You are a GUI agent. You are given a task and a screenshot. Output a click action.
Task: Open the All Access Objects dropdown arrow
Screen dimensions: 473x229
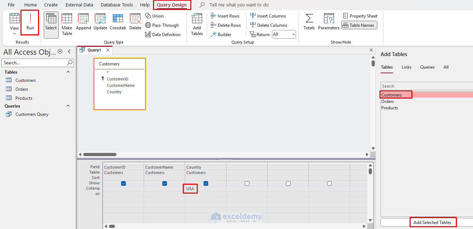click(60, 51)
